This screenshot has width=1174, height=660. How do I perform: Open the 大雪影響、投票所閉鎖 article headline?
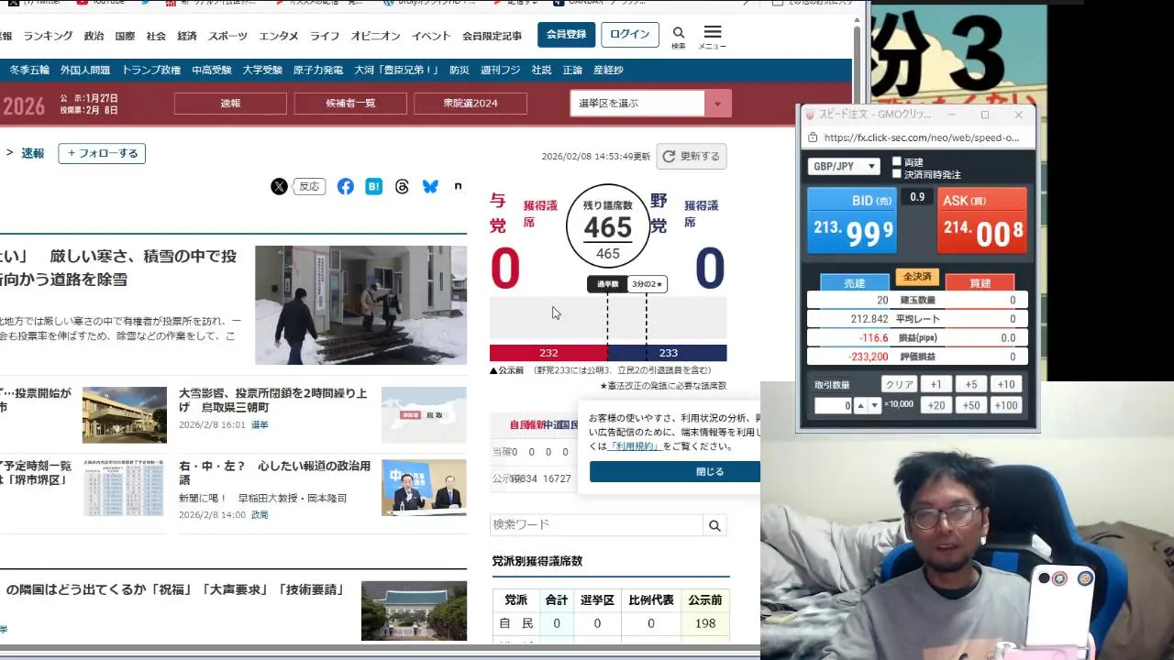tap(273, 400)
